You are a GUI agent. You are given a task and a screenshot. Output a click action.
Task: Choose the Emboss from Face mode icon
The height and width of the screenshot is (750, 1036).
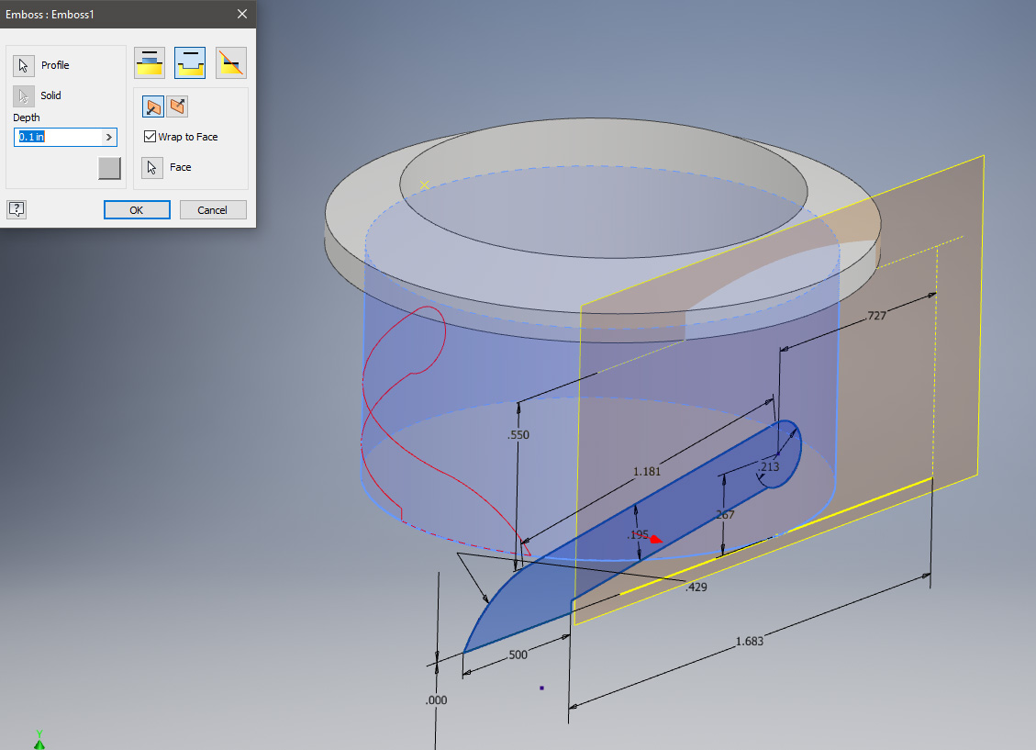click(x=149, y=62)
